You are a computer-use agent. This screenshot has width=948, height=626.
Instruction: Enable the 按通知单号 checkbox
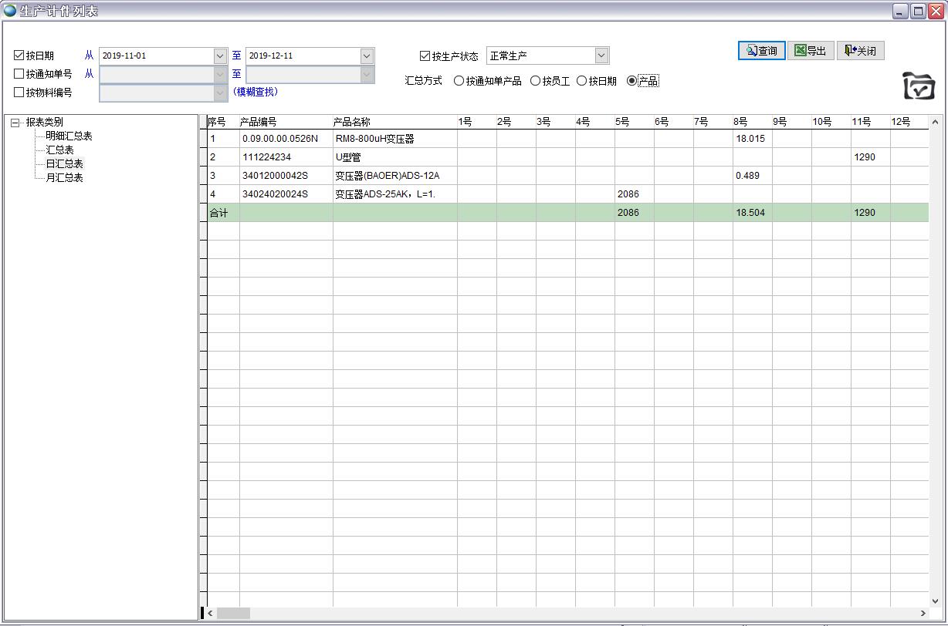[19, 74]
